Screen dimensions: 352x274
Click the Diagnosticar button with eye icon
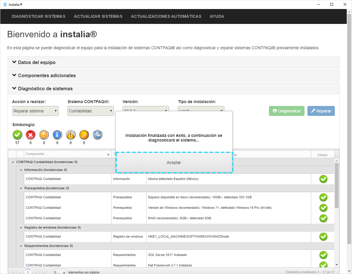pos(286,111)
